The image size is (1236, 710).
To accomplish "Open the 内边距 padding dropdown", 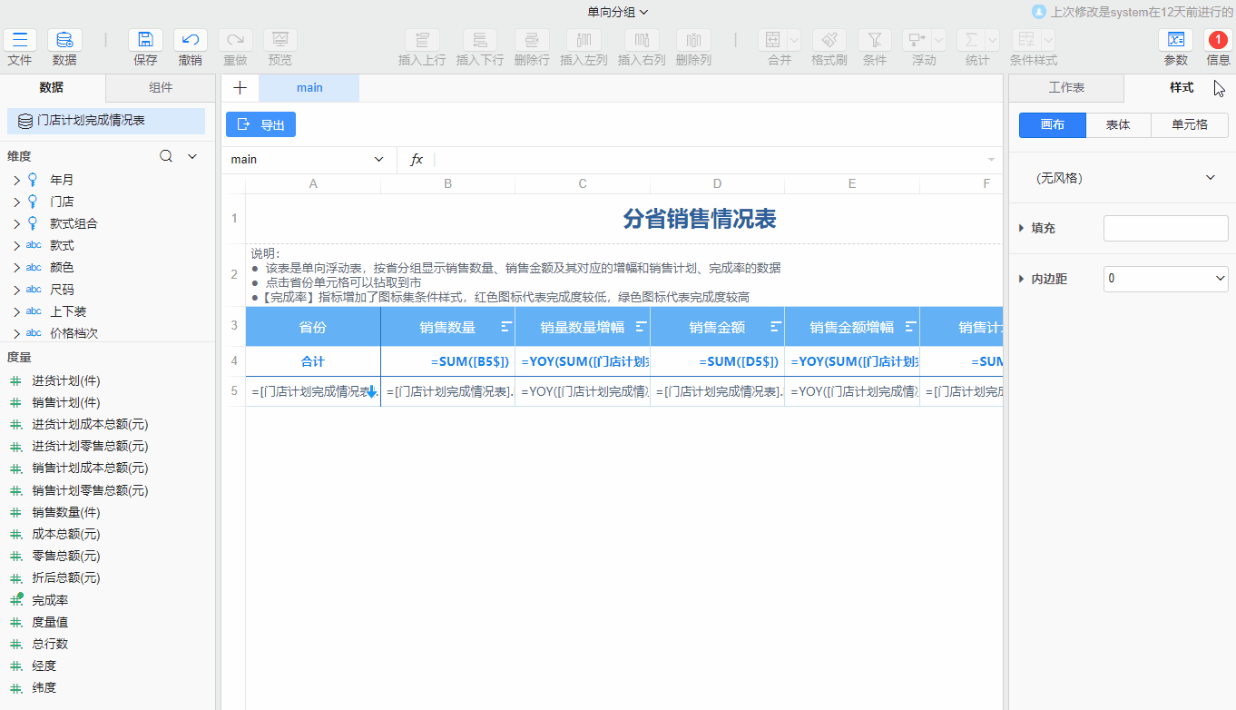I will tap(1165, 279).
